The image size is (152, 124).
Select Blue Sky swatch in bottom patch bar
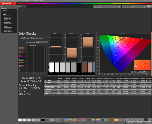tap(57, 121)
